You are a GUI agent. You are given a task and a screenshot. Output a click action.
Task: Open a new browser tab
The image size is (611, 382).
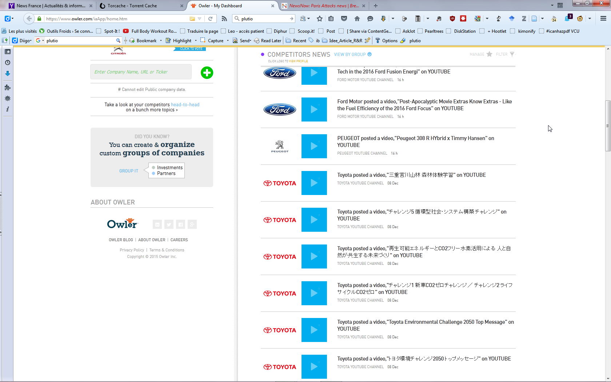tap(376, 5)
